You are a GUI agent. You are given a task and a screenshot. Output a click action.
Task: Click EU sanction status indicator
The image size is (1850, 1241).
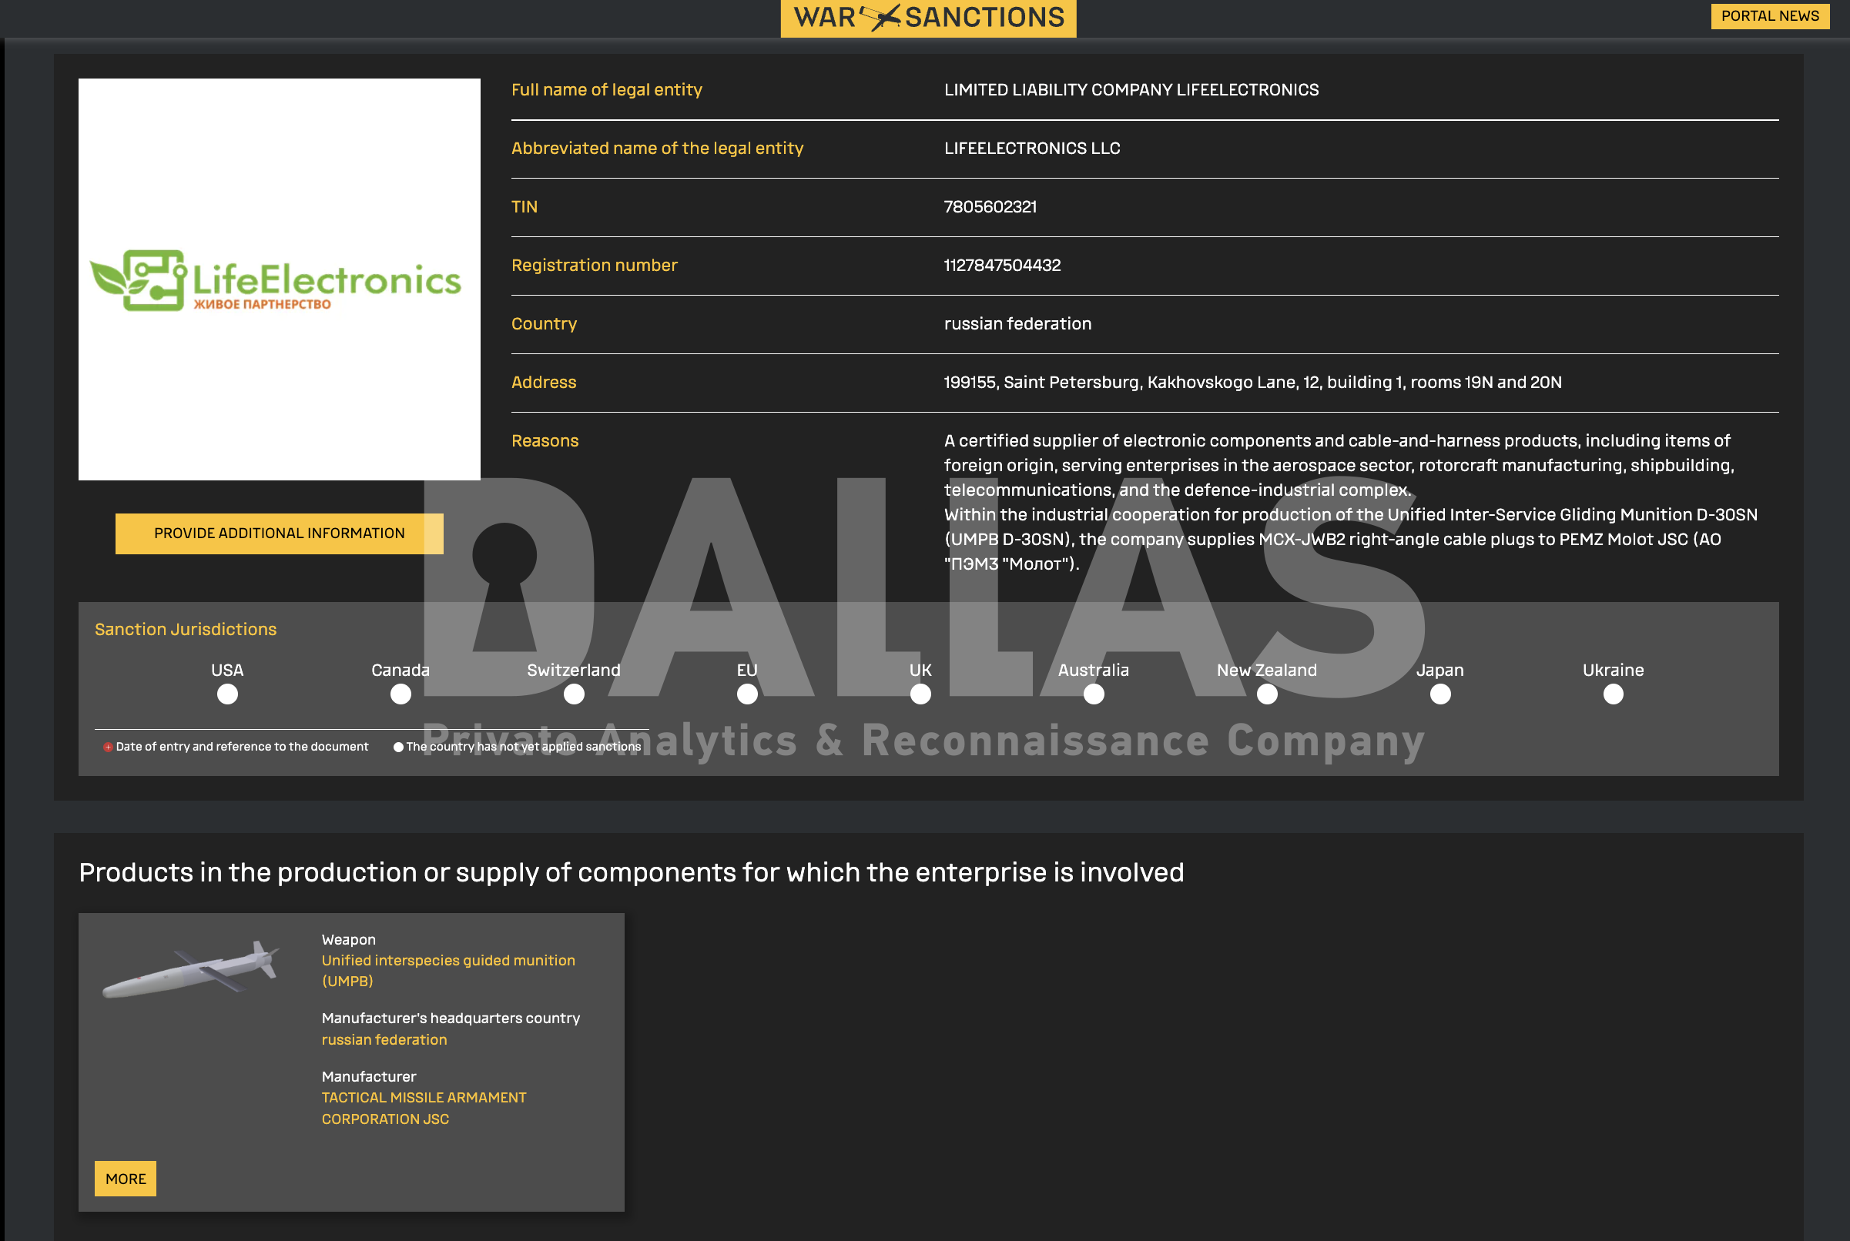click(x=746, y=694)
